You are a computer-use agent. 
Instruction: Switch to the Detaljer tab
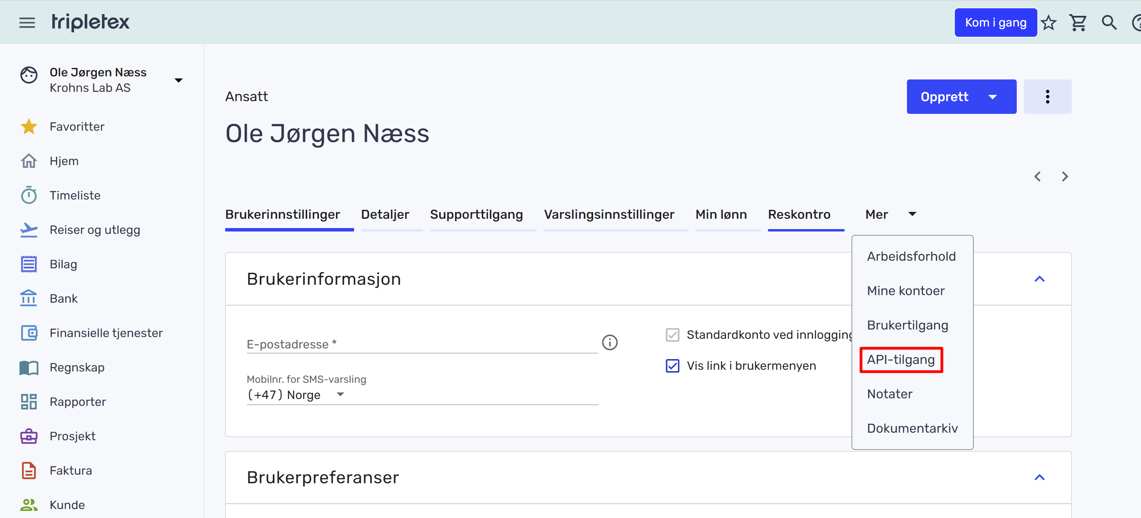tap(384, 215)
